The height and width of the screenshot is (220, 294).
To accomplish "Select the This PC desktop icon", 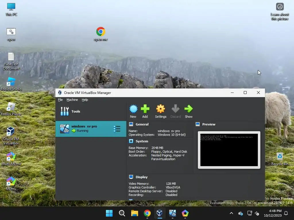I will (x=11, y=9).
